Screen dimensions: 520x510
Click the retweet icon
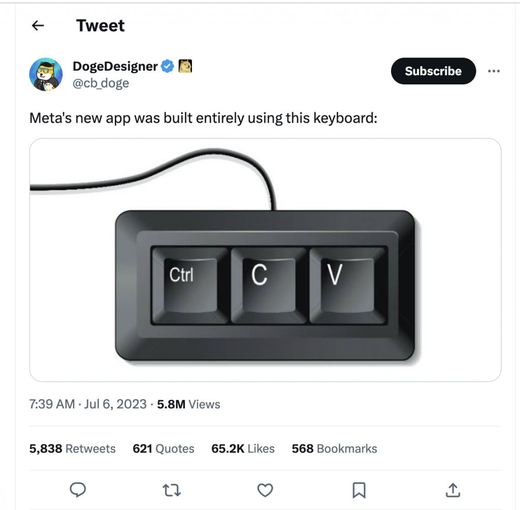point(171,490)
